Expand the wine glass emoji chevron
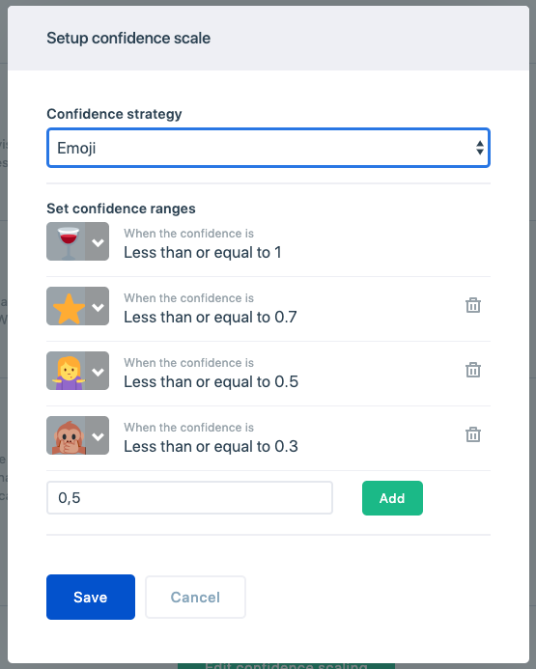The height and width of the screenshot is (669, 536). [x=98, y=242]
